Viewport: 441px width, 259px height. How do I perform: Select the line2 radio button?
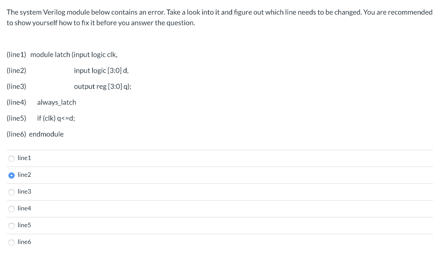12,176
